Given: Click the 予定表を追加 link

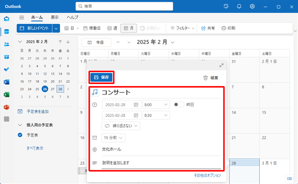Looking at the screenshot, I should (38, 111).
